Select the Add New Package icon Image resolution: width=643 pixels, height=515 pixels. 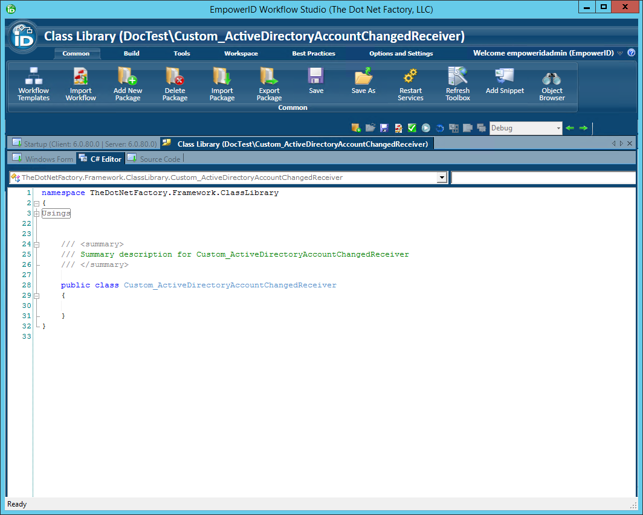pyautogui.click(x=128, y=83)
